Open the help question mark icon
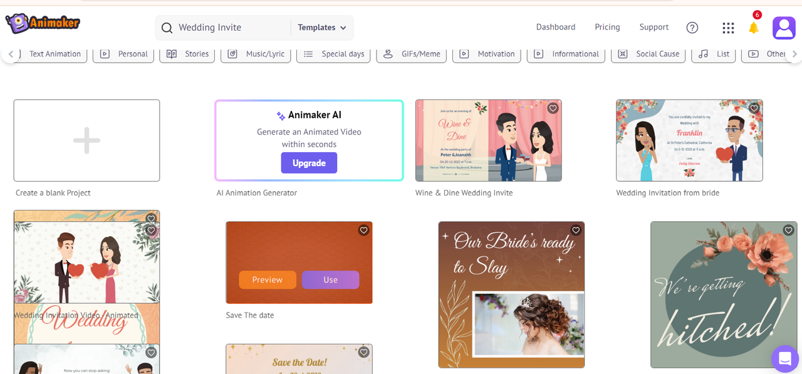 (x=692, y=28)
